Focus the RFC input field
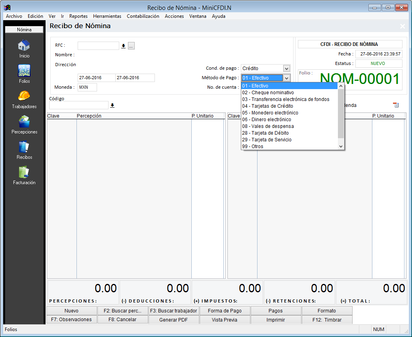 (98, 46)
